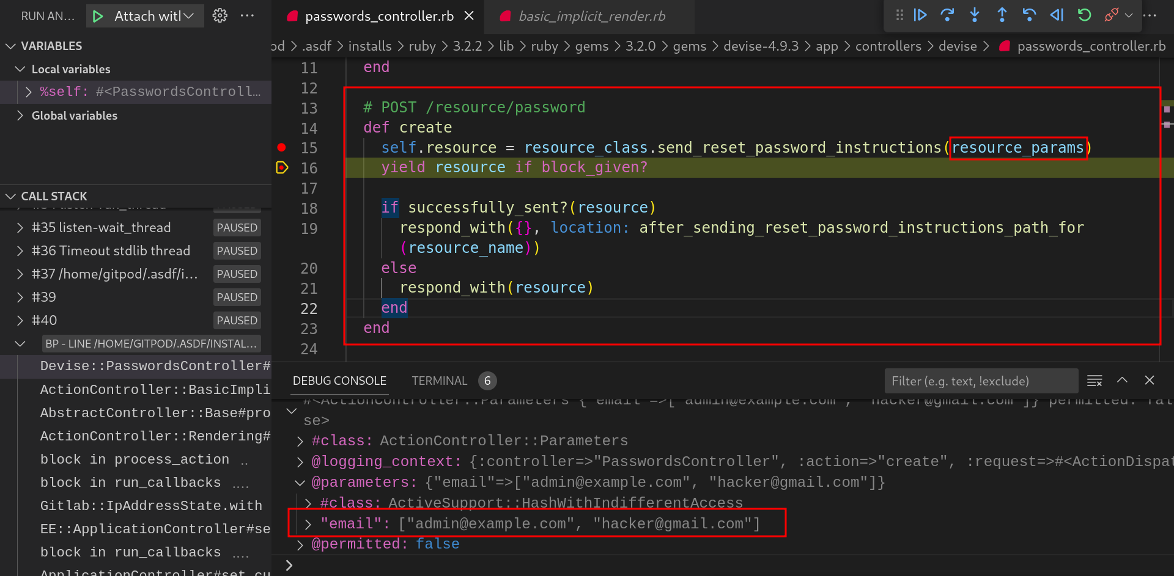Toggle the breakpoint on line 15
Screen dimensions: 1174x576
pyautogui.click(x=281, y=147)
